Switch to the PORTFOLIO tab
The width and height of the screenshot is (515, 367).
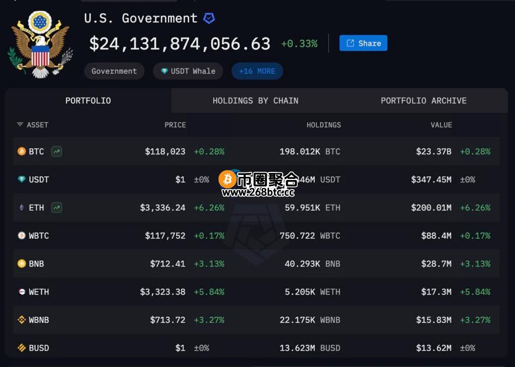click(88, 101)
